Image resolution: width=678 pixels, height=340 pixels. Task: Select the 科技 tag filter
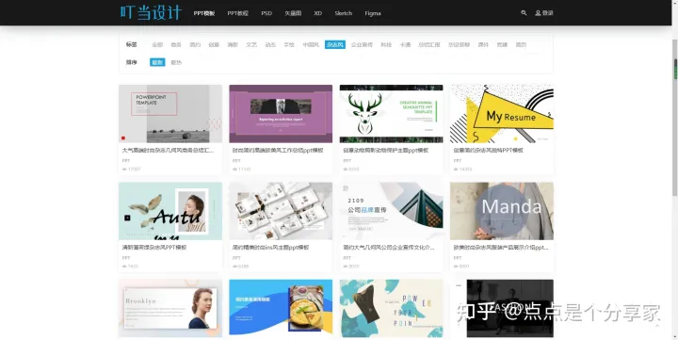386,44
